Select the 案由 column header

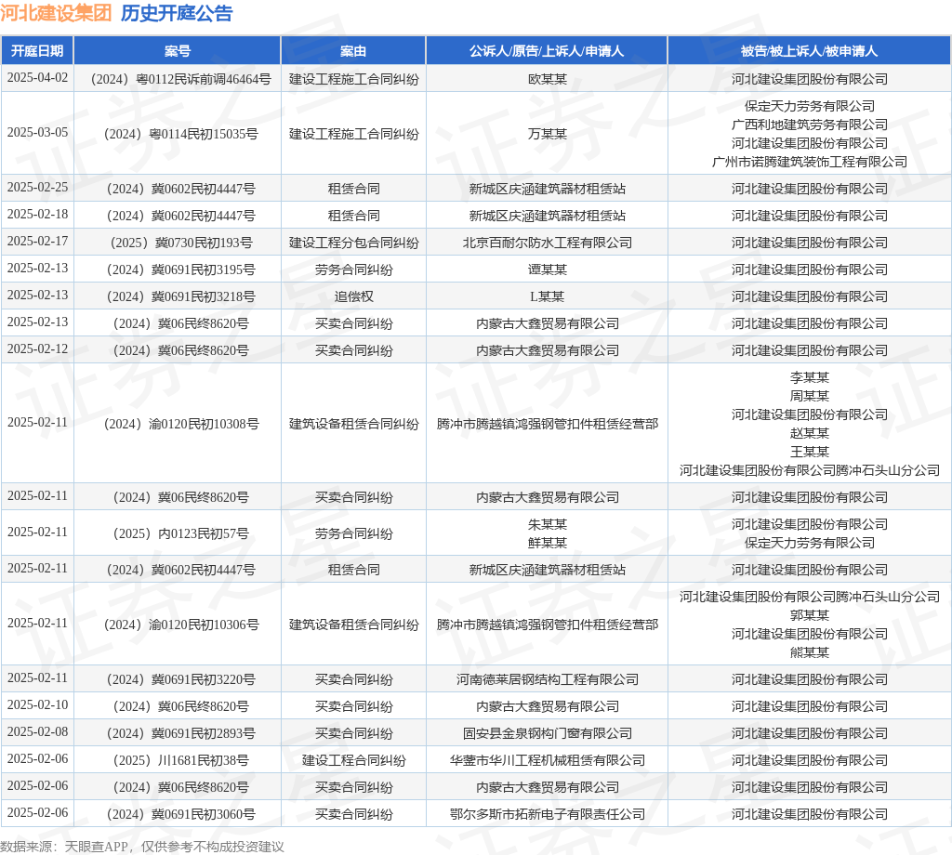[x=353, y=51]
